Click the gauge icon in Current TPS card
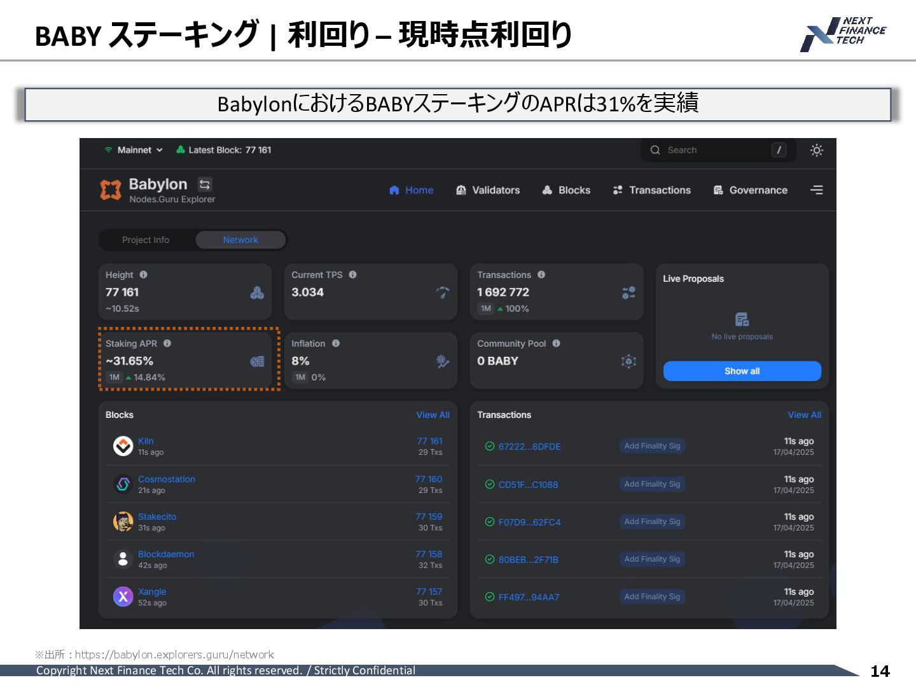The width and height of the screenshot is (916, 687). 443,293
